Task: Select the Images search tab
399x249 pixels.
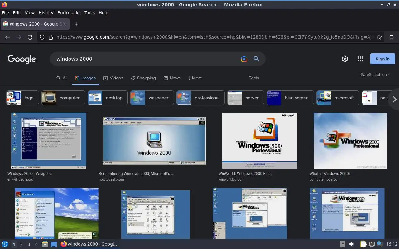Action: tap(85, 78)
